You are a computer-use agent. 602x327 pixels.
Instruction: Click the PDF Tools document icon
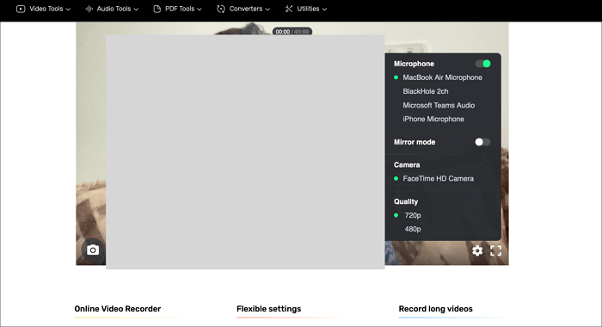click(157, 9)
